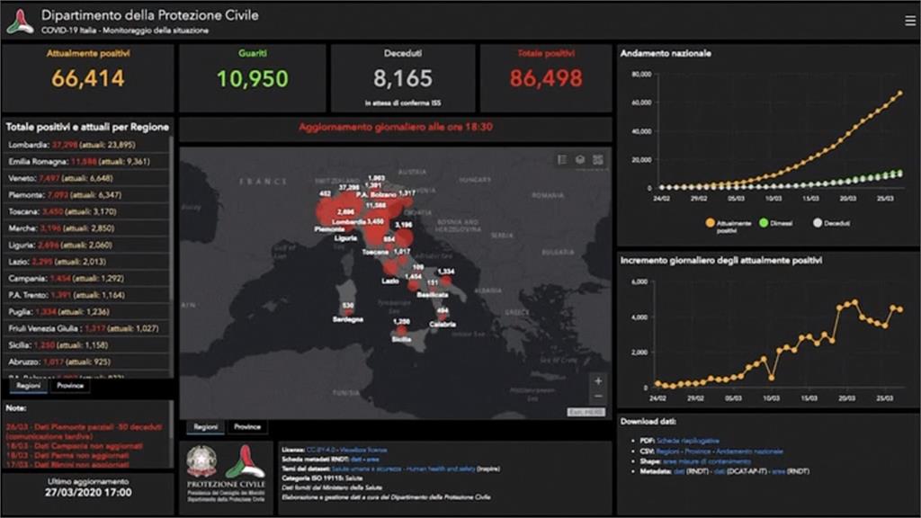Open the hamburger menu at top right
This screenshot has width=921, height=518.
click(910, 22)
